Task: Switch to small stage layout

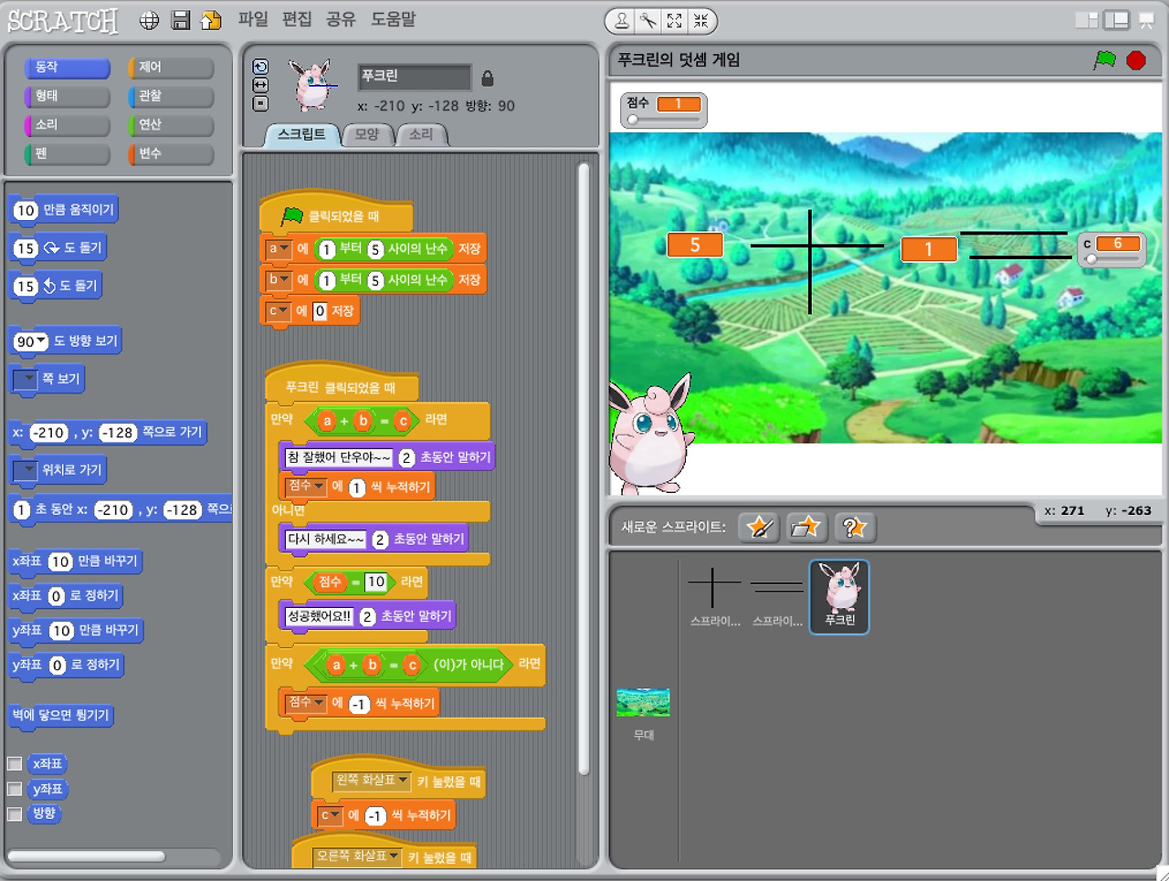Action: [1087, 20]
